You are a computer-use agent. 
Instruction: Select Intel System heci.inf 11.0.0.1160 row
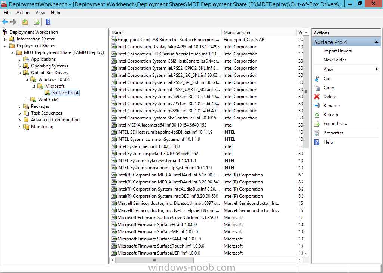206,146
